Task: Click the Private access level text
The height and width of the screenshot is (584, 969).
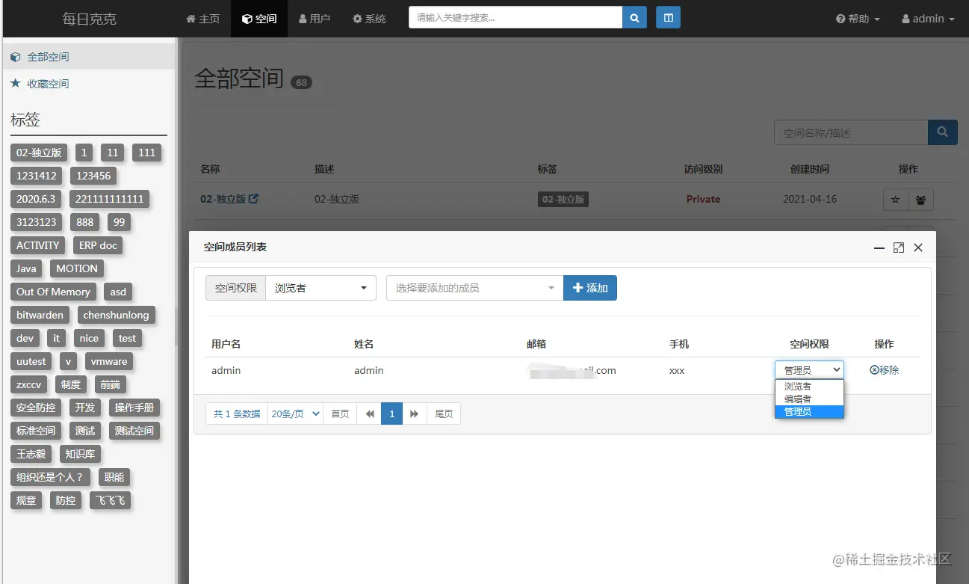Action: pyautogui.click(x=703, y=199)
